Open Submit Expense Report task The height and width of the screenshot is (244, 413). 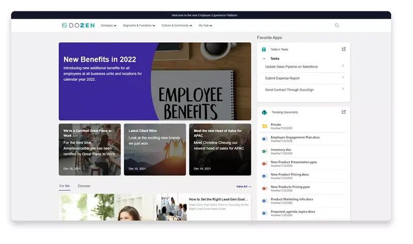click(x=304, y=79)
